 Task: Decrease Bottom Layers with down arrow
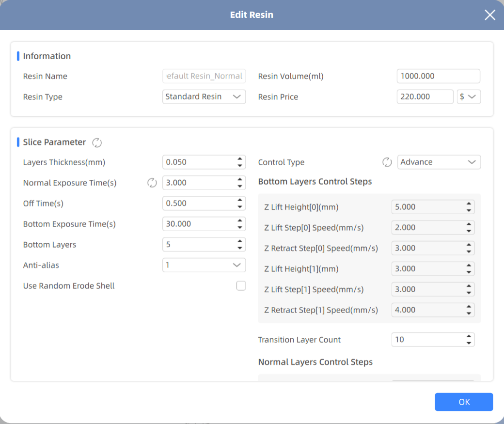click(239, 248)
